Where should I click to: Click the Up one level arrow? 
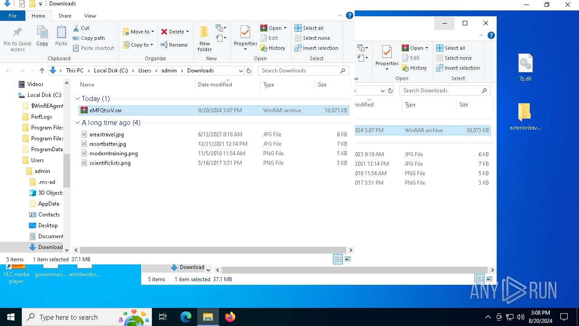[x=42, y=71]
